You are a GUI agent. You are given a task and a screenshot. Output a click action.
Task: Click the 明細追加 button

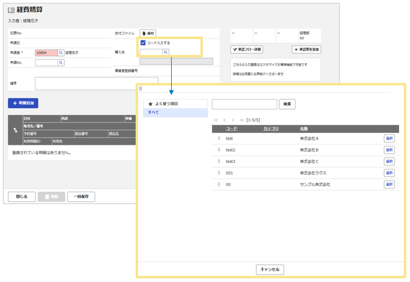tap(23, 103)
